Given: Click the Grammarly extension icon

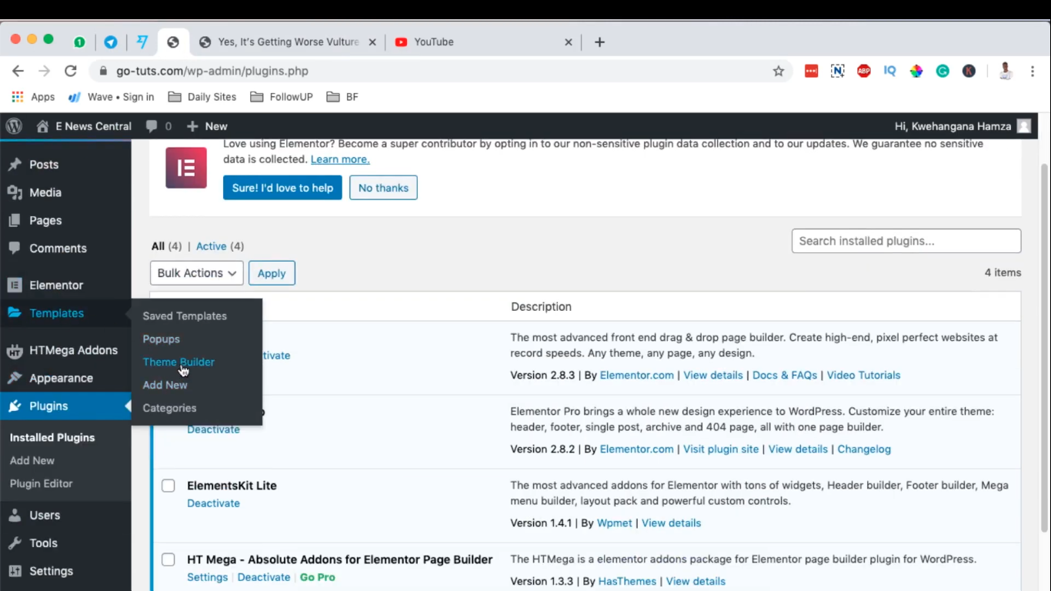Looking at the screenshot, I should (x=943, y=71).
